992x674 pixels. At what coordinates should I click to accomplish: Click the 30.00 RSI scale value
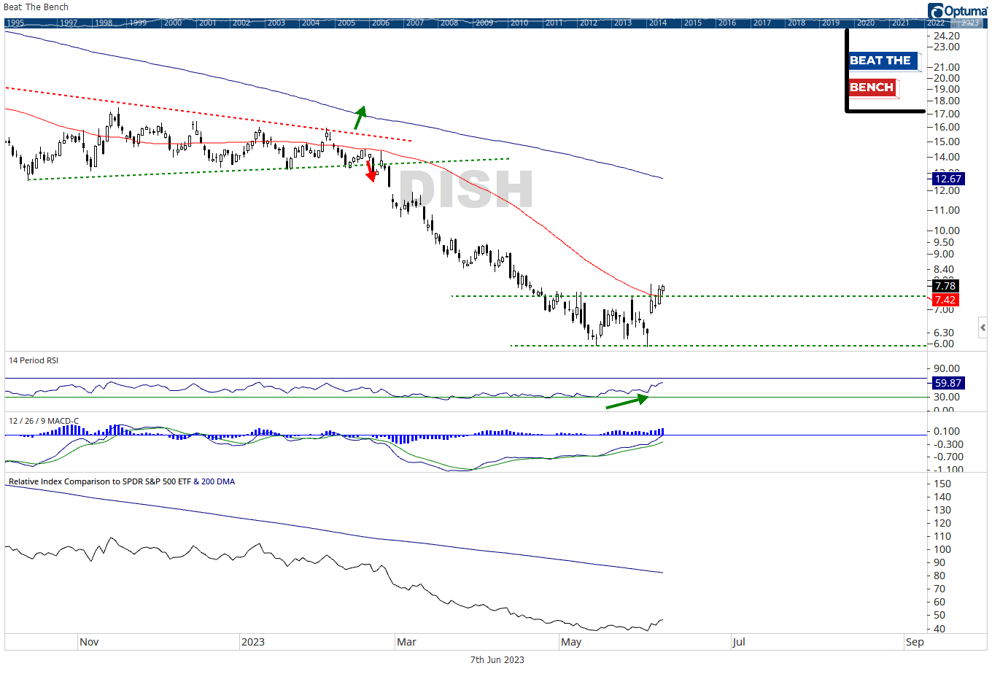[947, 397]
